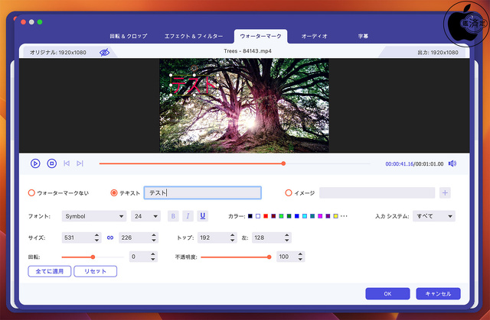Viewport: 490px width, 320px height.
Task: Increase the width value 531
Action: click(x=97, y=235)
